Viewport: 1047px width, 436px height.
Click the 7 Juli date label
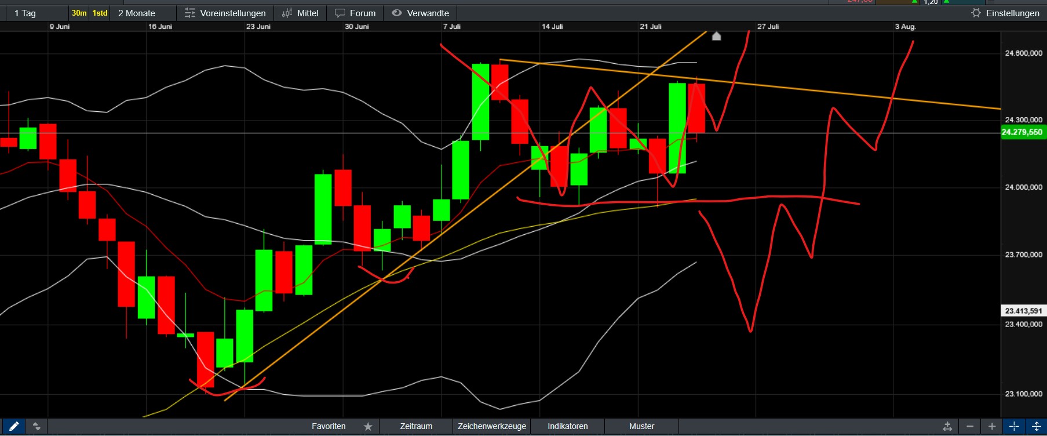[x=452, y=27]
